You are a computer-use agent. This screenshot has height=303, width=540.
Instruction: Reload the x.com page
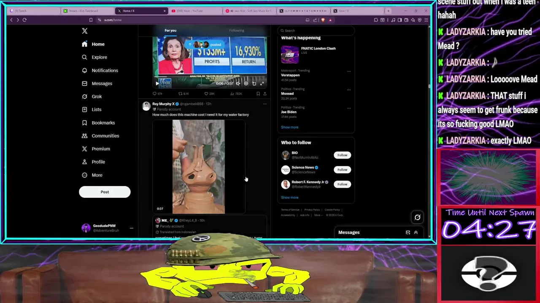click(24, 20)
